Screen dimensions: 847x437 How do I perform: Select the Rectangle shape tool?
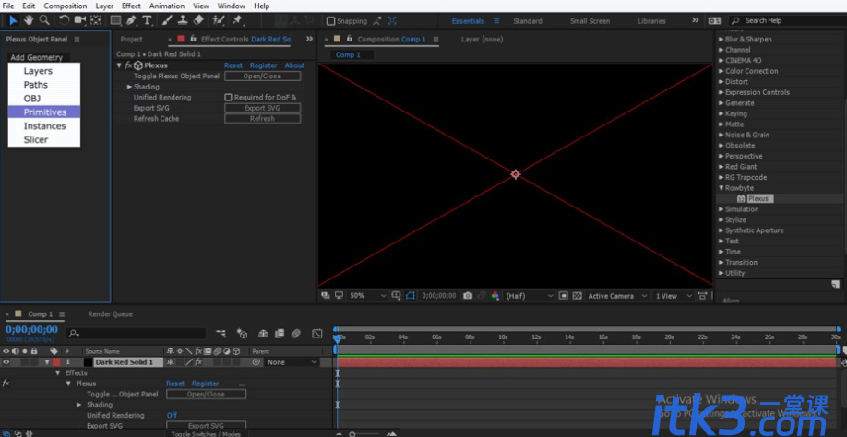point(115,20)
